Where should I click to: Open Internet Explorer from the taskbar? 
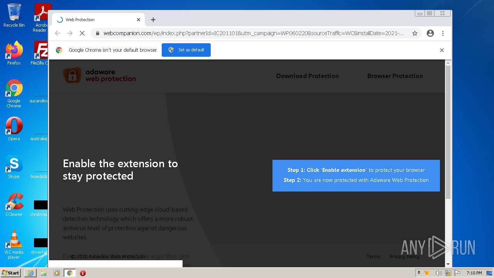pyautogui.click(x=30, y=273)
